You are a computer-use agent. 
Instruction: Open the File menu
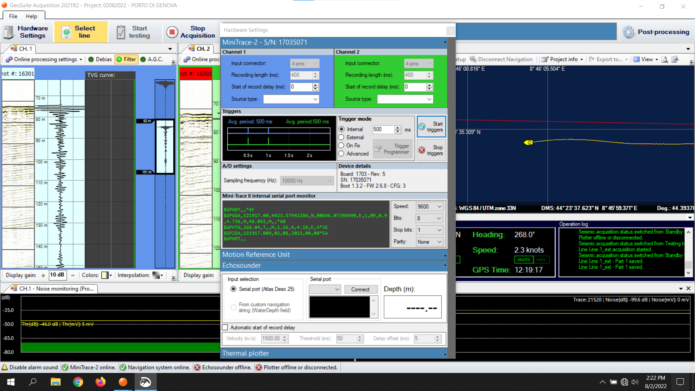coord(13,16)
